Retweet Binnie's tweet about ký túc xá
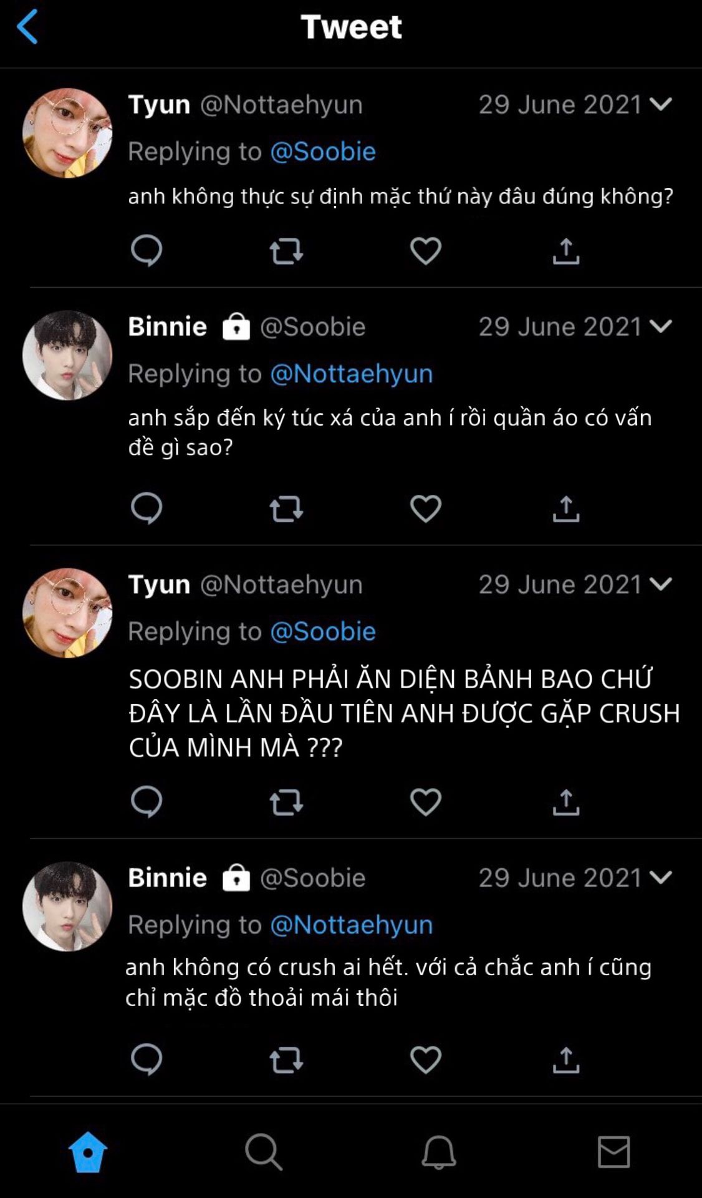 (x=286, y=509)
